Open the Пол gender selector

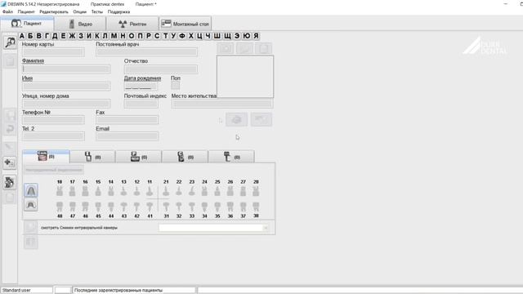click(176, 86)
